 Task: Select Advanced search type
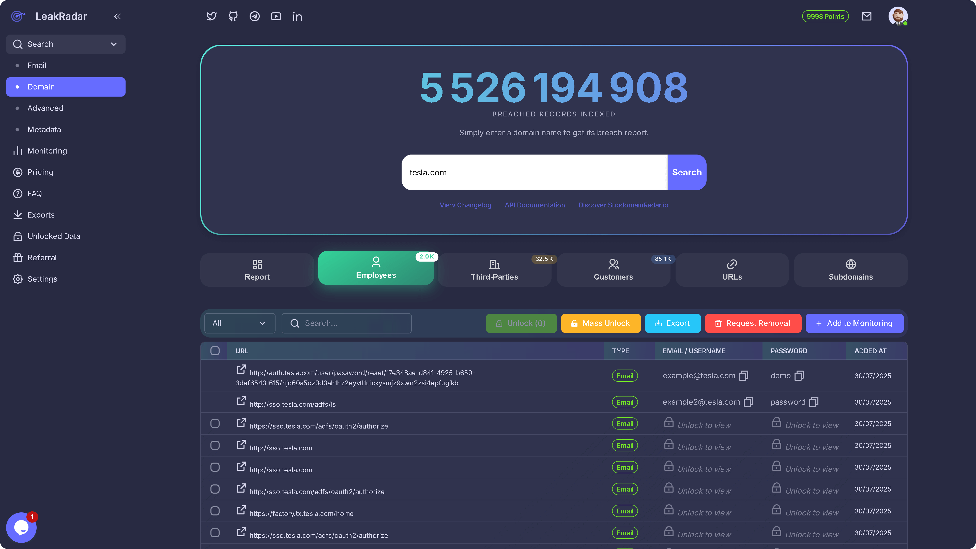(x=66, y=108)
